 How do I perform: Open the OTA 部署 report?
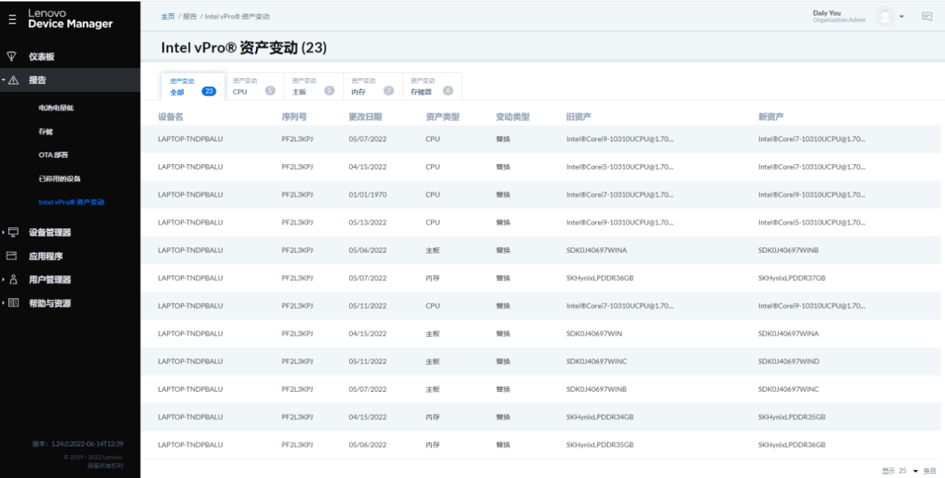coord(54,155)
